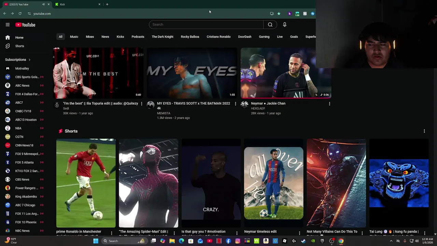Click the YouTube logo
This screenshot has width=437, height=246.
click(x=25, y=25)
